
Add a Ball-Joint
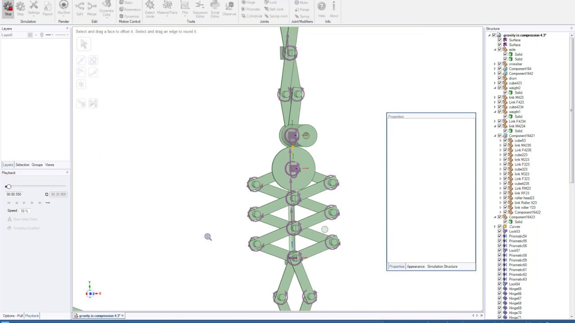[274, 9]
